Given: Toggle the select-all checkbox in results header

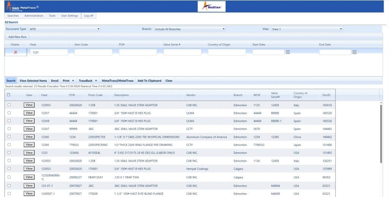Looking at the screenshot, I should point(9,95).
